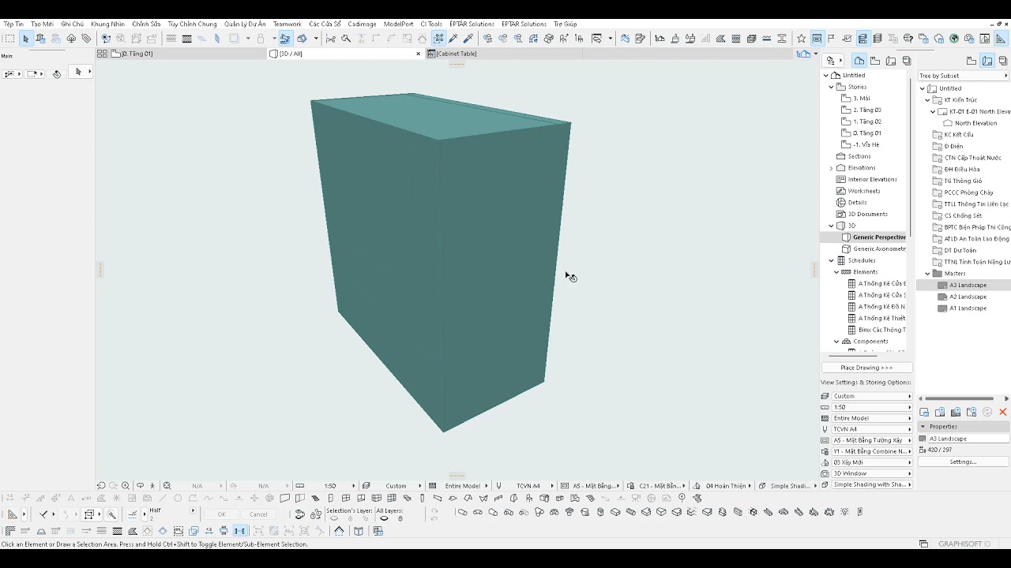Click the Generic Perspective camera icon
1011x568 pixels.
coord(847,237)
